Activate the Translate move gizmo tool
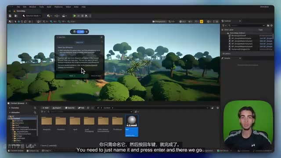The height and width of the screenshot is (158, 281). [x=18, y=22]
